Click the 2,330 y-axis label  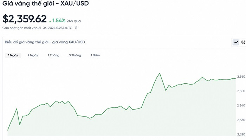[241, 120]
